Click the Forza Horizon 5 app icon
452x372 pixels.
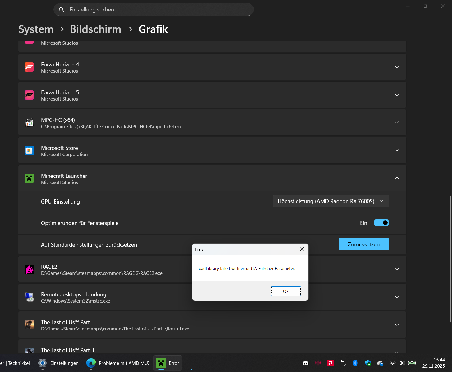click(29, 95)
